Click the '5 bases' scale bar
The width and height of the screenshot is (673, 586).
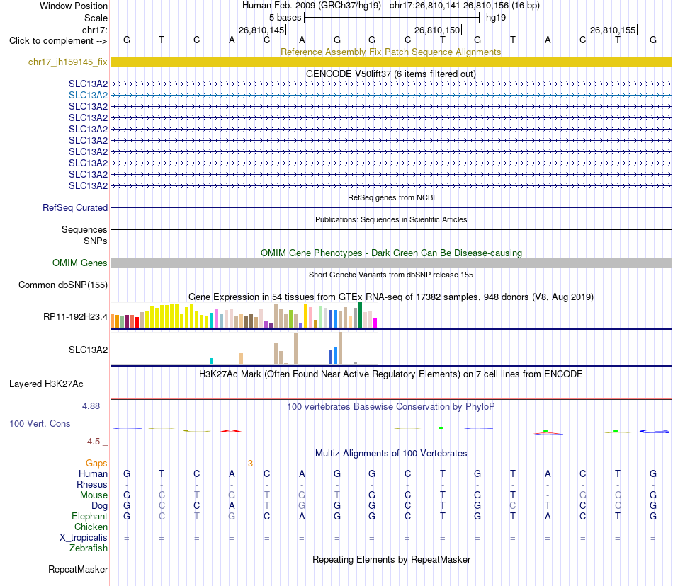coord(392,18)
